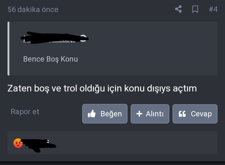Click the message text starting 'Zaten boş'
The width and height of the screenshot is (225, 165).
[102, 88]
